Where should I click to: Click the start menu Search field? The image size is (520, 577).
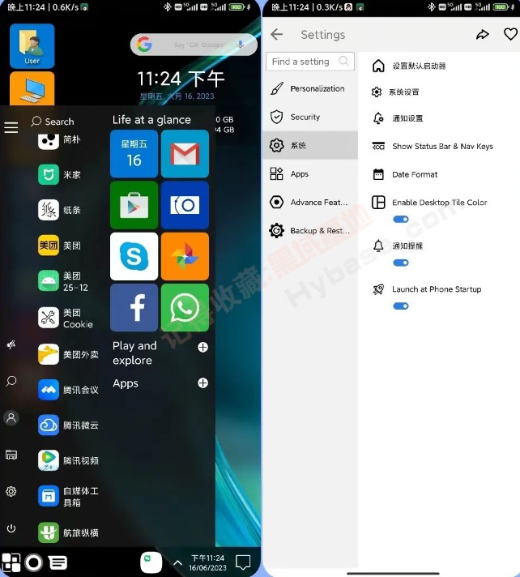click(x=53, y=122)
